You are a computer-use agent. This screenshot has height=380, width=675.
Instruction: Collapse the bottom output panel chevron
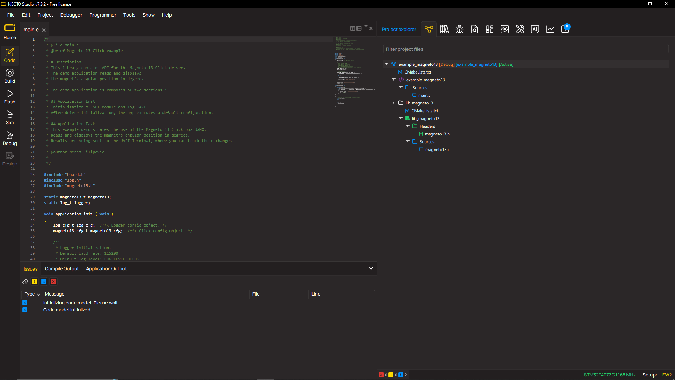click(371, 268)
